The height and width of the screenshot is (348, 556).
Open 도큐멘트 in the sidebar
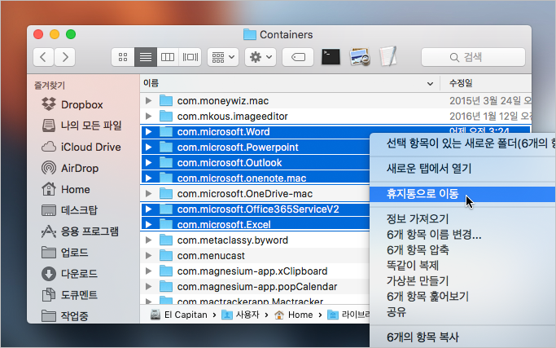click(x=69, y=295)
